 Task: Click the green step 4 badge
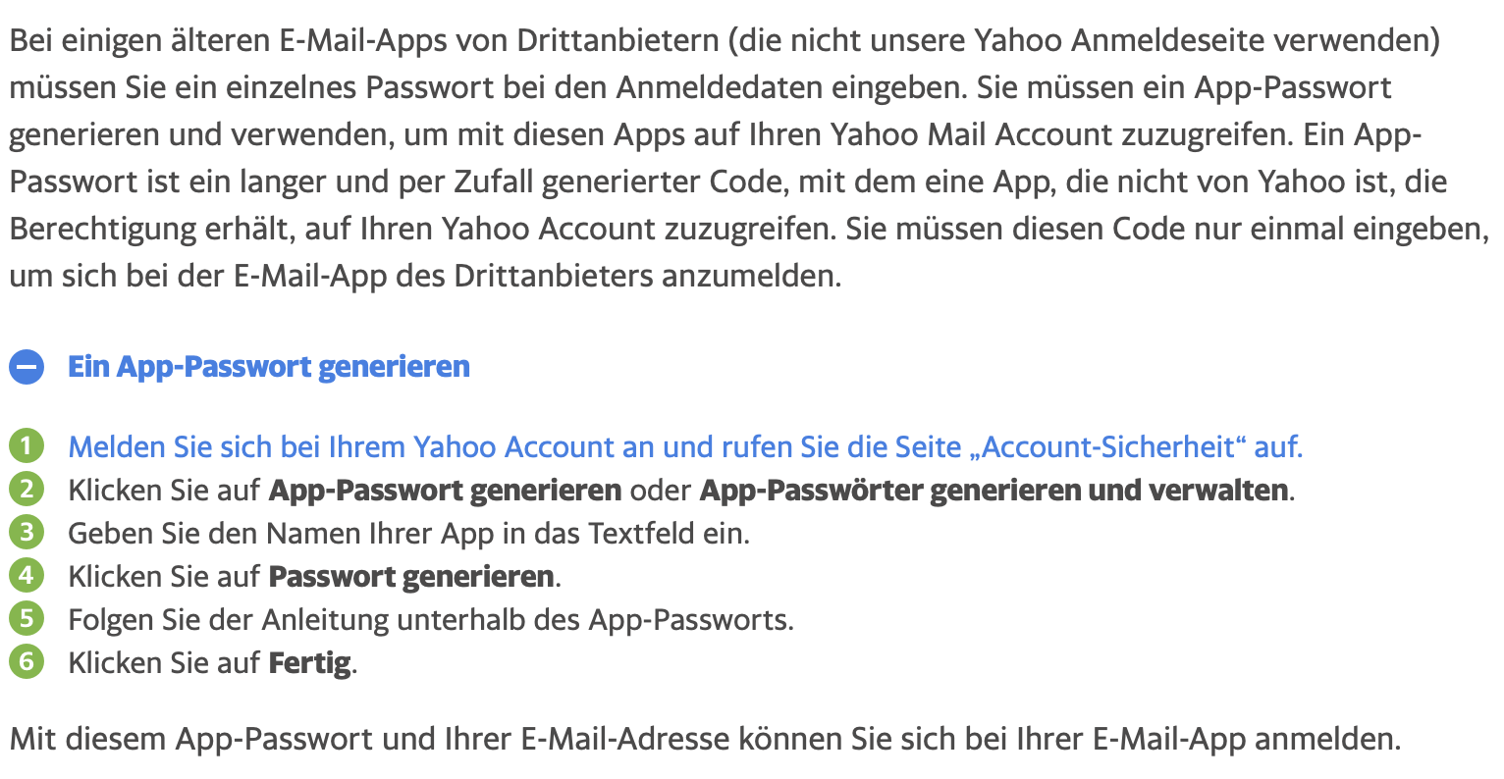pyautogui.click(x=27, y=575)
